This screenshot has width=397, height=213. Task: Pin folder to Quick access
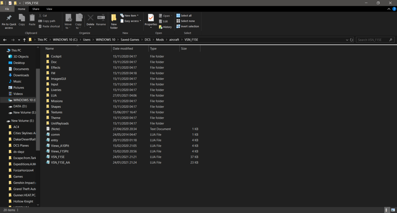click(x=9, y=21)
